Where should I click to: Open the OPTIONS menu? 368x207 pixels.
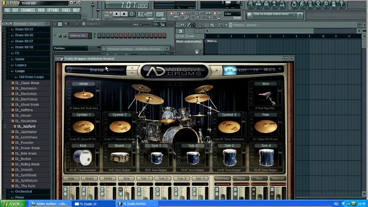[53, 10]
